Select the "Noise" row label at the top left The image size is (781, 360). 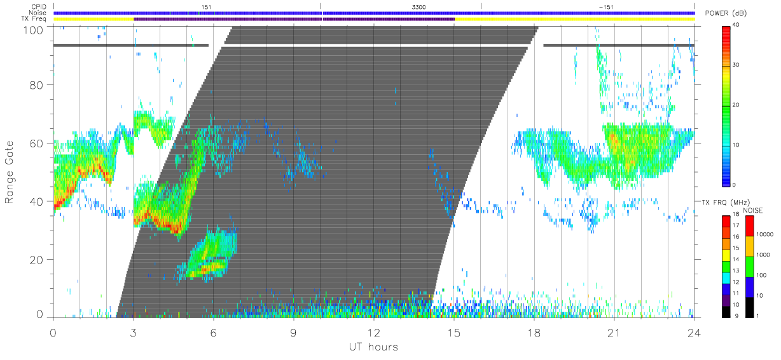coord(38,13)
